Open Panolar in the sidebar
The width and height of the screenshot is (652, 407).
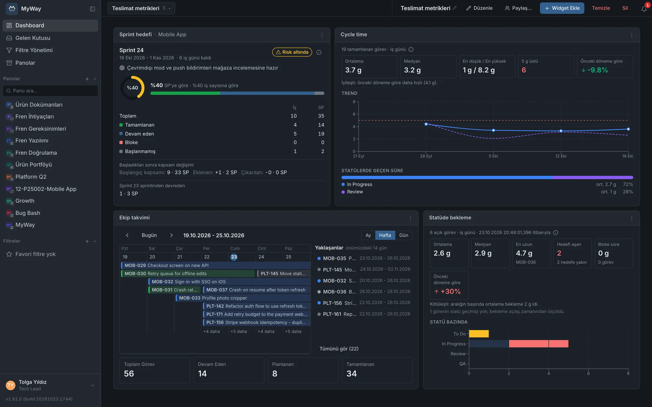click(x=50, y=63)
